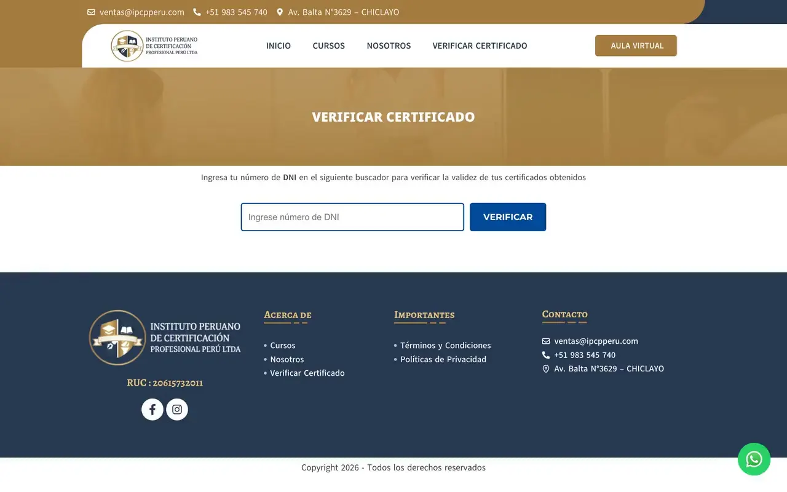Click the RUC : 20615732011 text
Viewport: 787px width, 492px height.
click(x=165, y=383)
